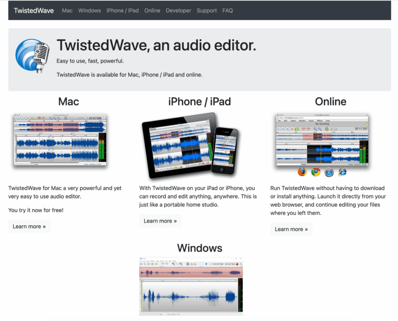This screenshot has width=398, height=321.
Task: Open the FAQ navigation link
Action: click(x=227, y=11)
